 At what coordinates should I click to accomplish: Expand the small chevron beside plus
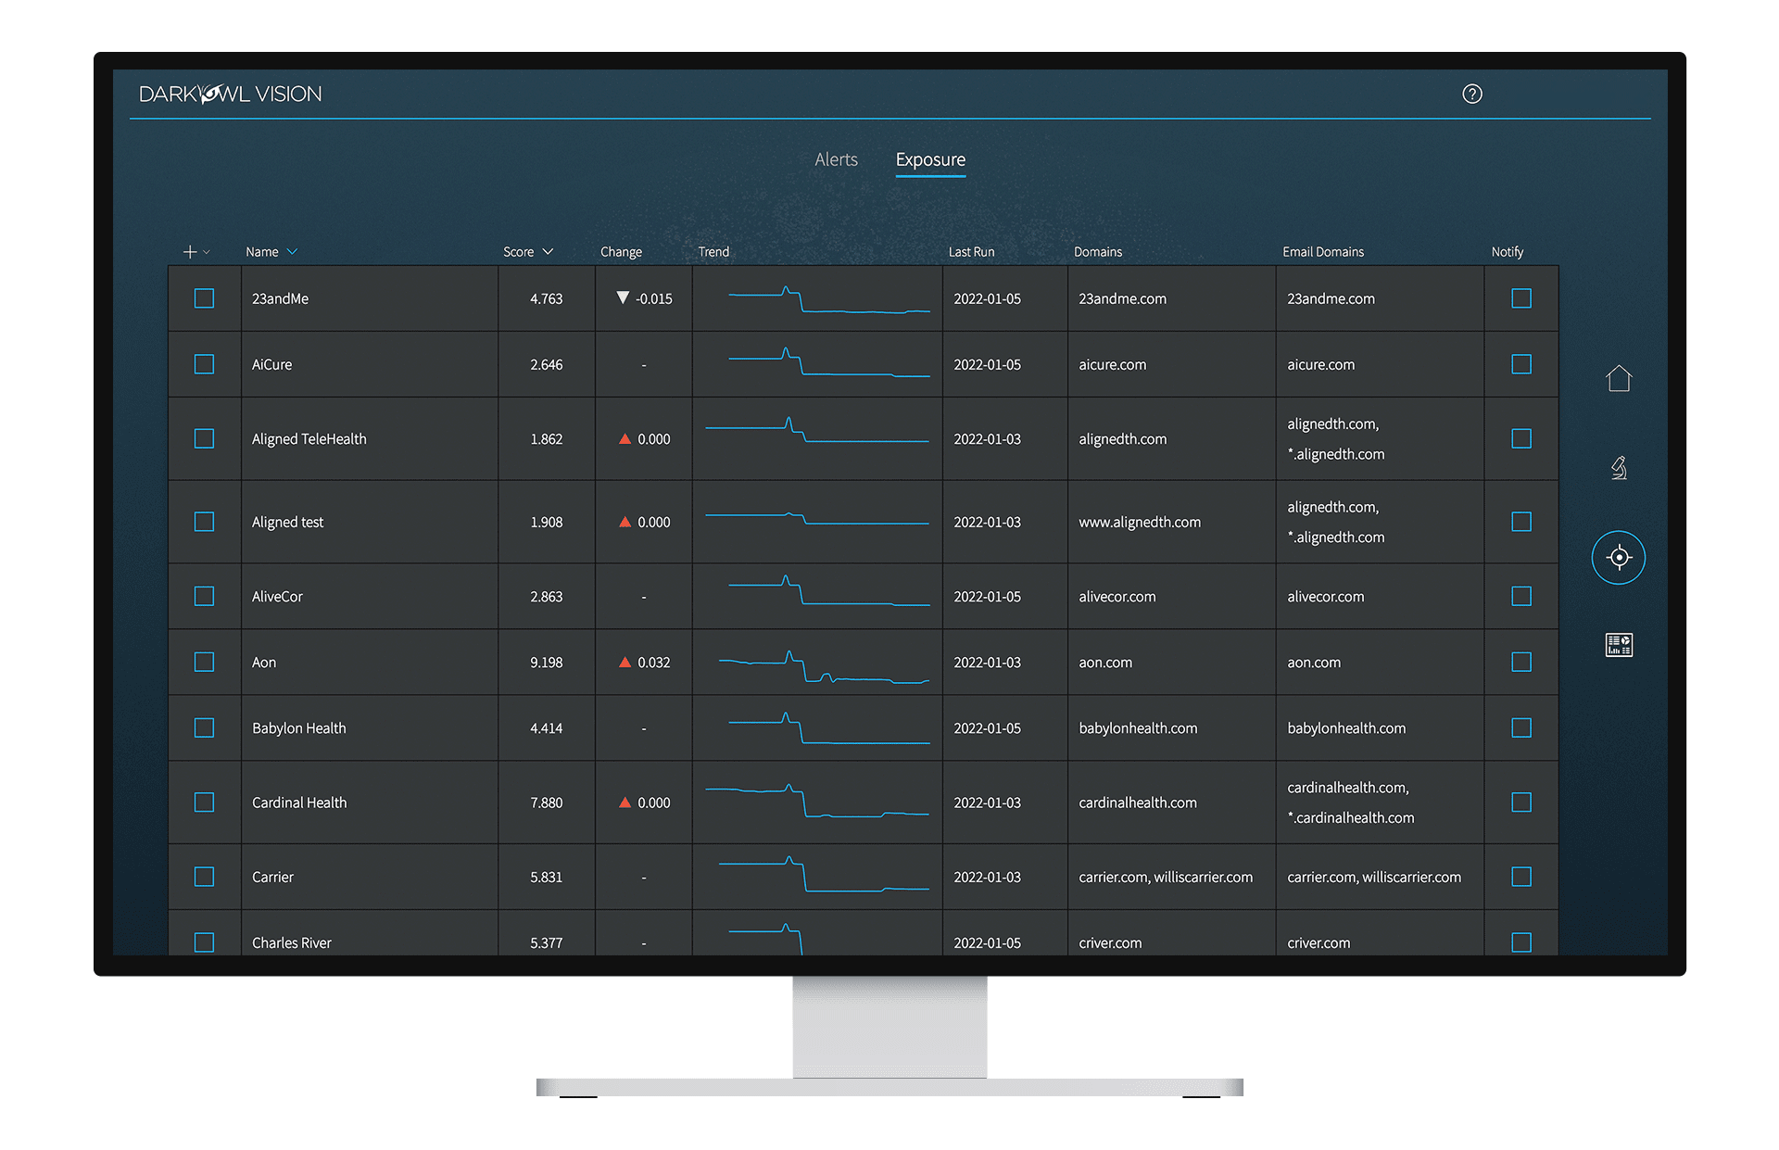tap(207, 252)
